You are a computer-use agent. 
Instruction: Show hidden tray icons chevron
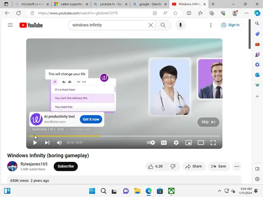point(219,191)
